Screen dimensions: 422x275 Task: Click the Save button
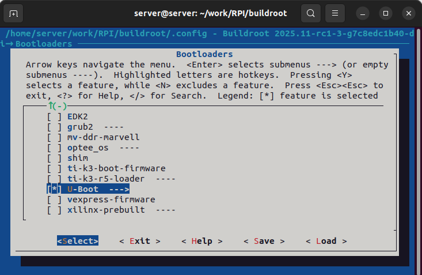click(264, 241)
